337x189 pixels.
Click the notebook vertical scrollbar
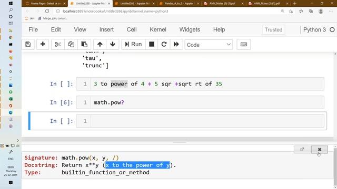(x=335, y=94)
